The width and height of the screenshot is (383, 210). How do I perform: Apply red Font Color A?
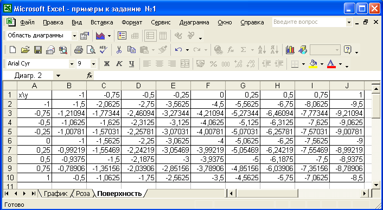(331, 64)
